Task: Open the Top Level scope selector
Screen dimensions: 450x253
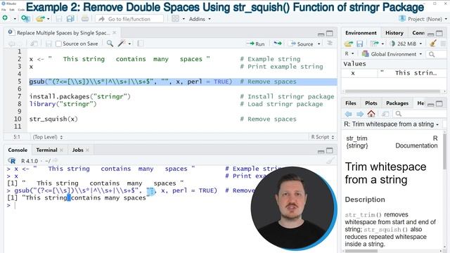Action: [48, 137]
